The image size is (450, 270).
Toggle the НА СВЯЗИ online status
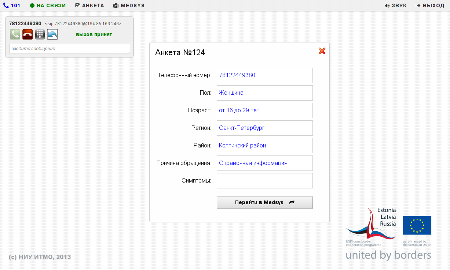(x=48, y=5)
